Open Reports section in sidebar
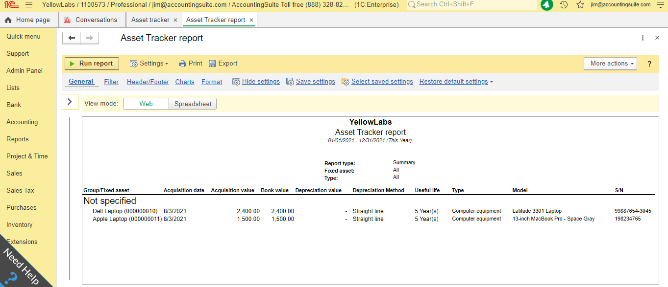The image size is (668, 287). [x=18, y=139]
